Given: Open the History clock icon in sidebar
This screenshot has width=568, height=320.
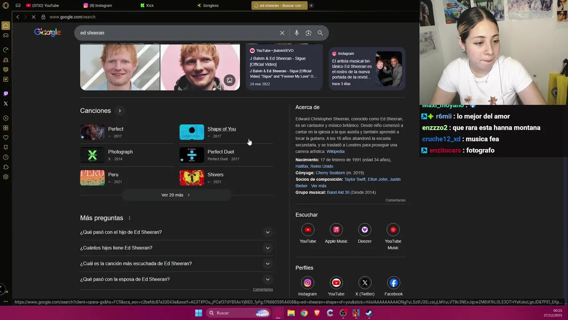Looking at the screenshot, I should [x=6, y=157].
